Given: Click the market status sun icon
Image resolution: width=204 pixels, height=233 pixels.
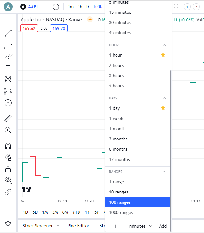Looking at the screenshot, I should [90, 19].
